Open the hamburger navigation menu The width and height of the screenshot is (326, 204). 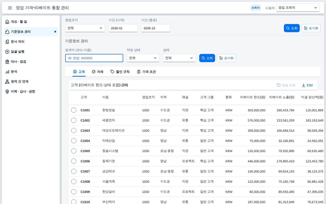pos(10,8)
